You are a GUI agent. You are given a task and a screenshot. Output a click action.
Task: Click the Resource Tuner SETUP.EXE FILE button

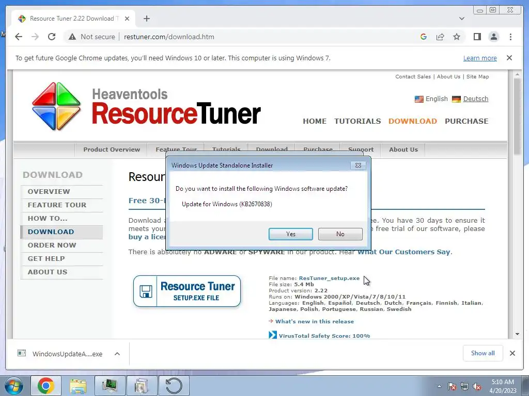(x=187, y=291)
